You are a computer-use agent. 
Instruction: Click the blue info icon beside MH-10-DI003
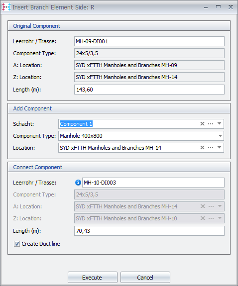(78, 183)
